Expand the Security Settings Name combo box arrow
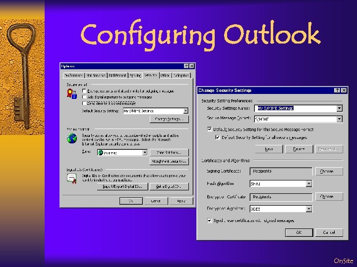This screenshot has height=267, width=357. point(339,108)
